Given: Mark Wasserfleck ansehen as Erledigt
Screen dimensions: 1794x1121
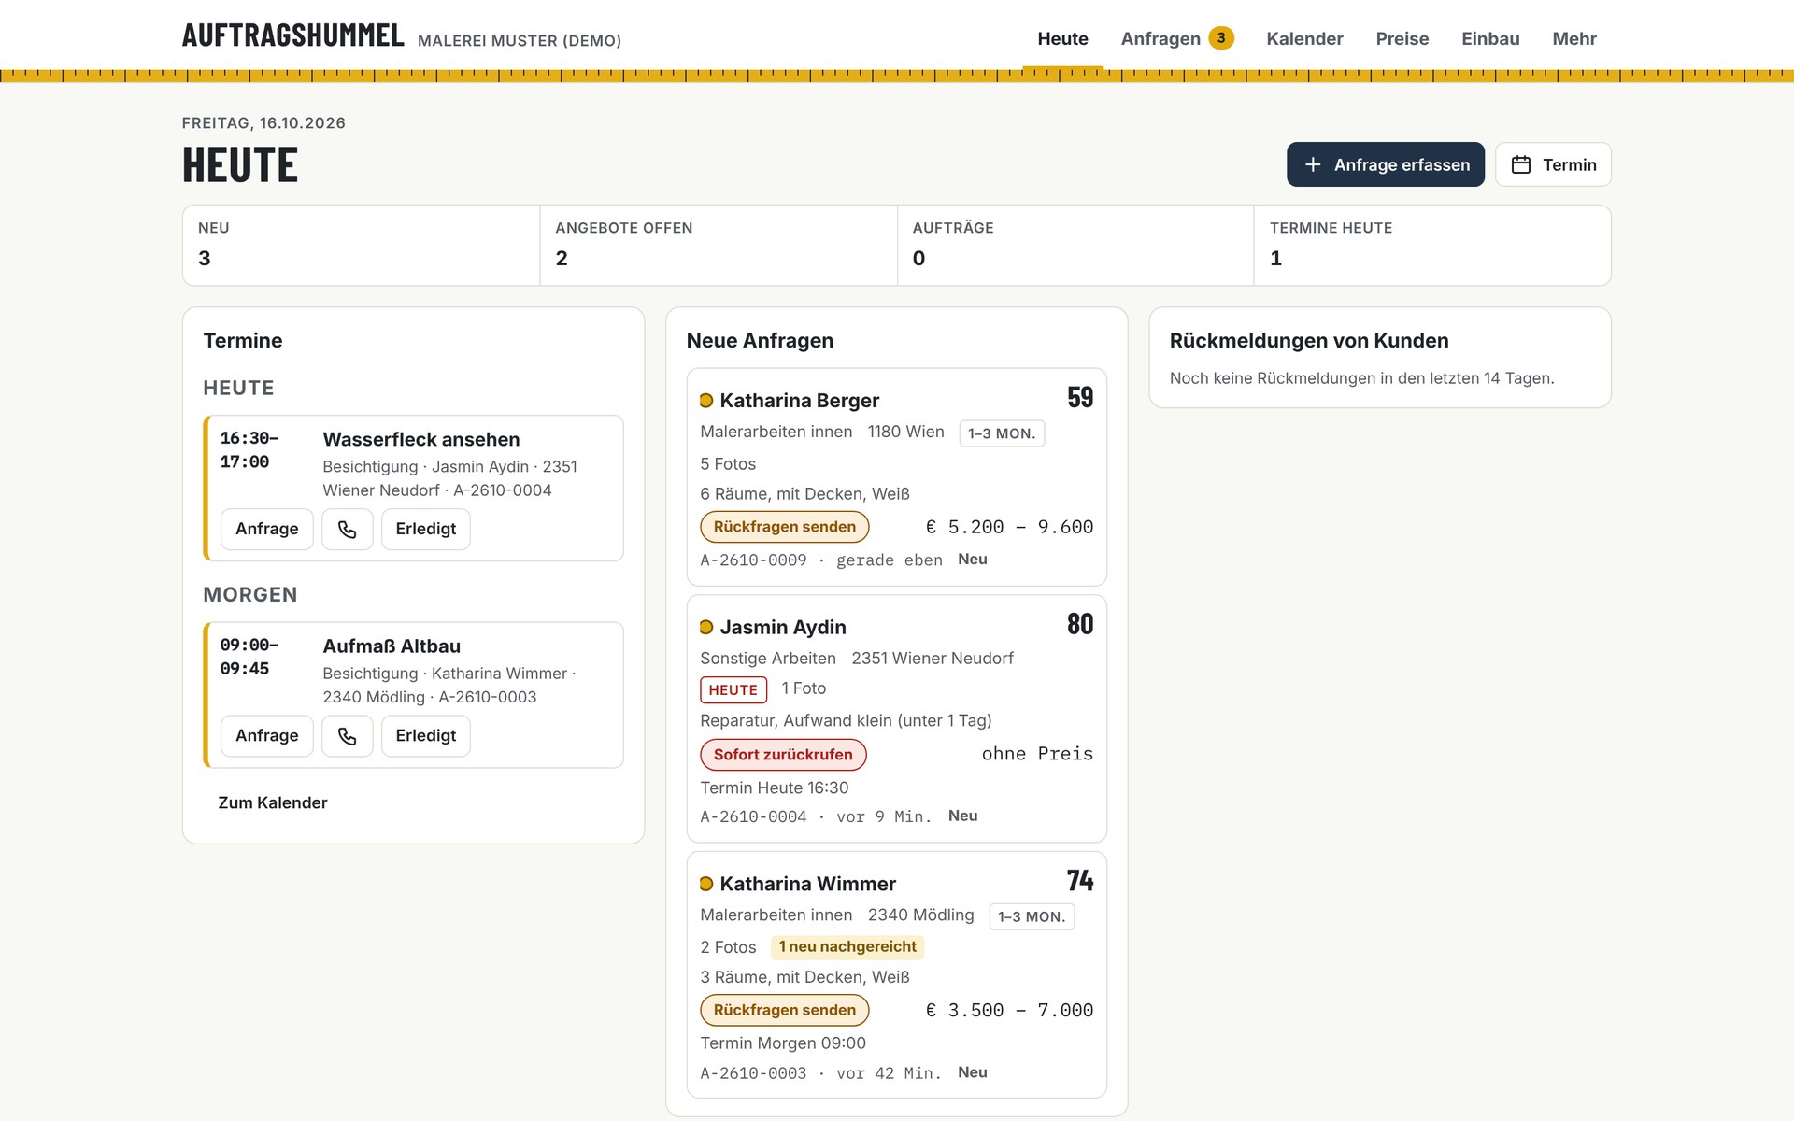Looking at the screenshot, I should coord(425,529).
